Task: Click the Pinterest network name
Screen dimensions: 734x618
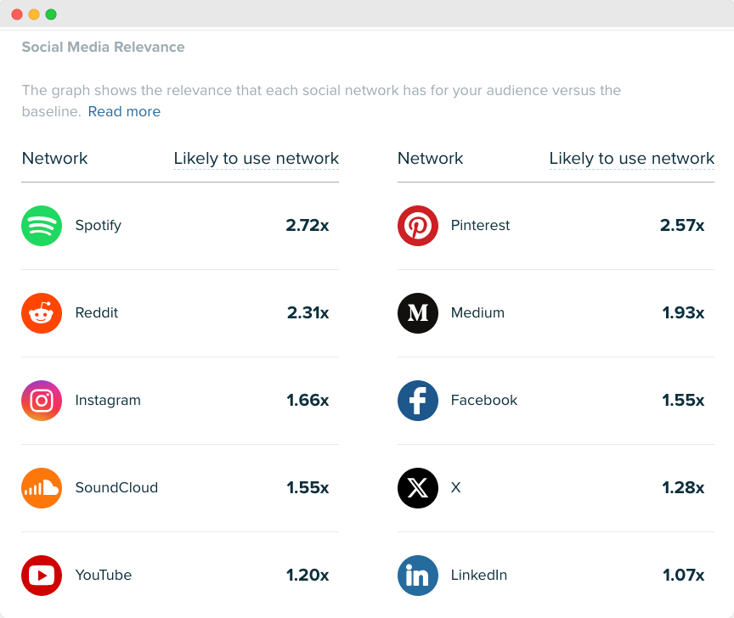Action: 480,225
